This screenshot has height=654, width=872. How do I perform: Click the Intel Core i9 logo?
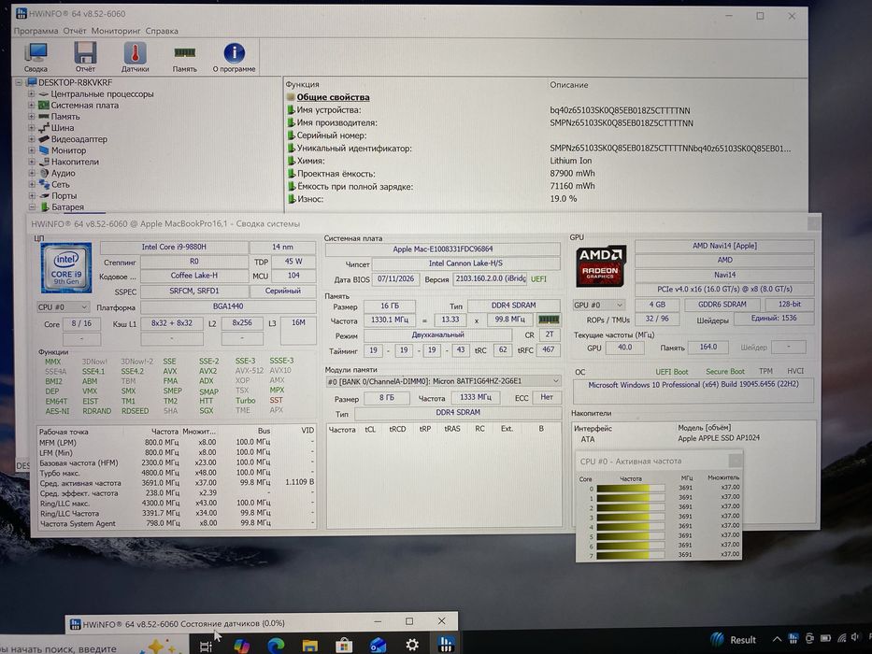[66, 267]
